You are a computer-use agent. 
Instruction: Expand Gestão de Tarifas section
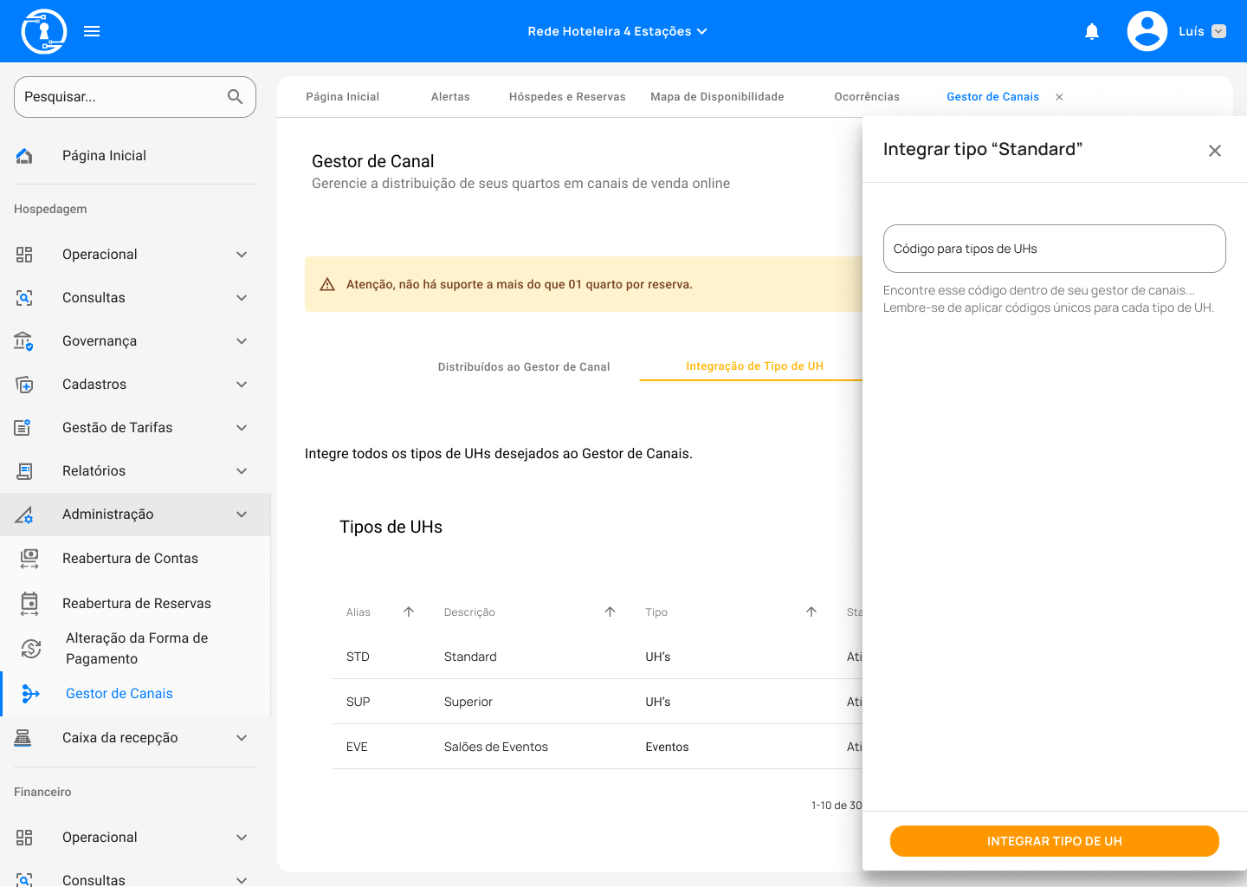(242, 428)
